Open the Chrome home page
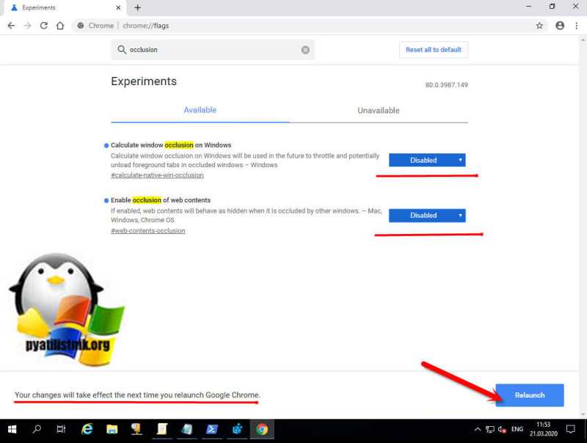 tap(60, 26)
